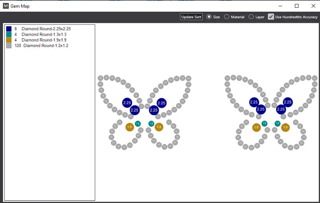The height and width of the screenshot is (203, 320).
Task: Click right butterfly's rightmost gold 1.9 gem
Action: tap(285, 128)
